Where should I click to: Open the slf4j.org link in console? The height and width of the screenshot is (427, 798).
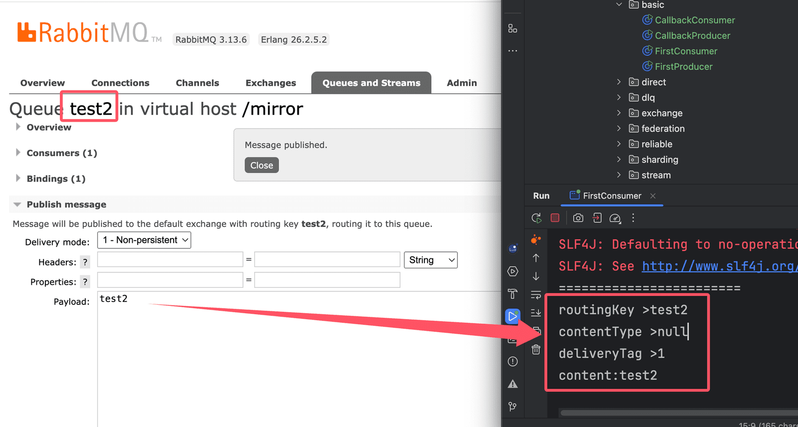720,266
